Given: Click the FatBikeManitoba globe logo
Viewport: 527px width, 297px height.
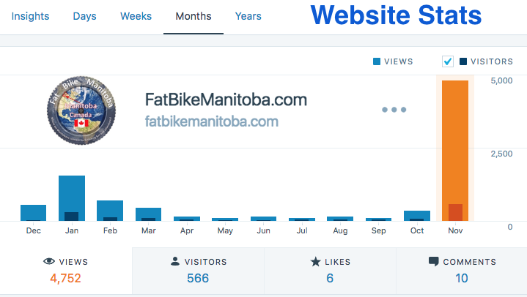Looking at the screenshot, I should (x=81, y=110).
